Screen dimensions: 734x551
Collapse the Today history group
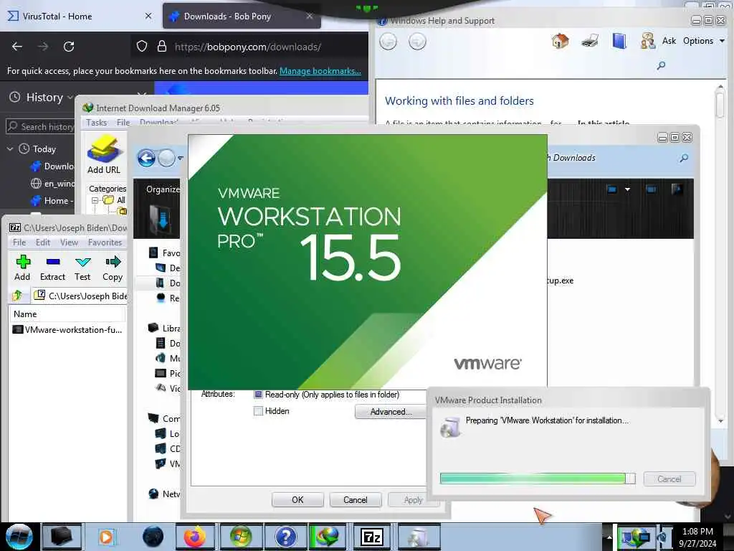pos(10,149)
